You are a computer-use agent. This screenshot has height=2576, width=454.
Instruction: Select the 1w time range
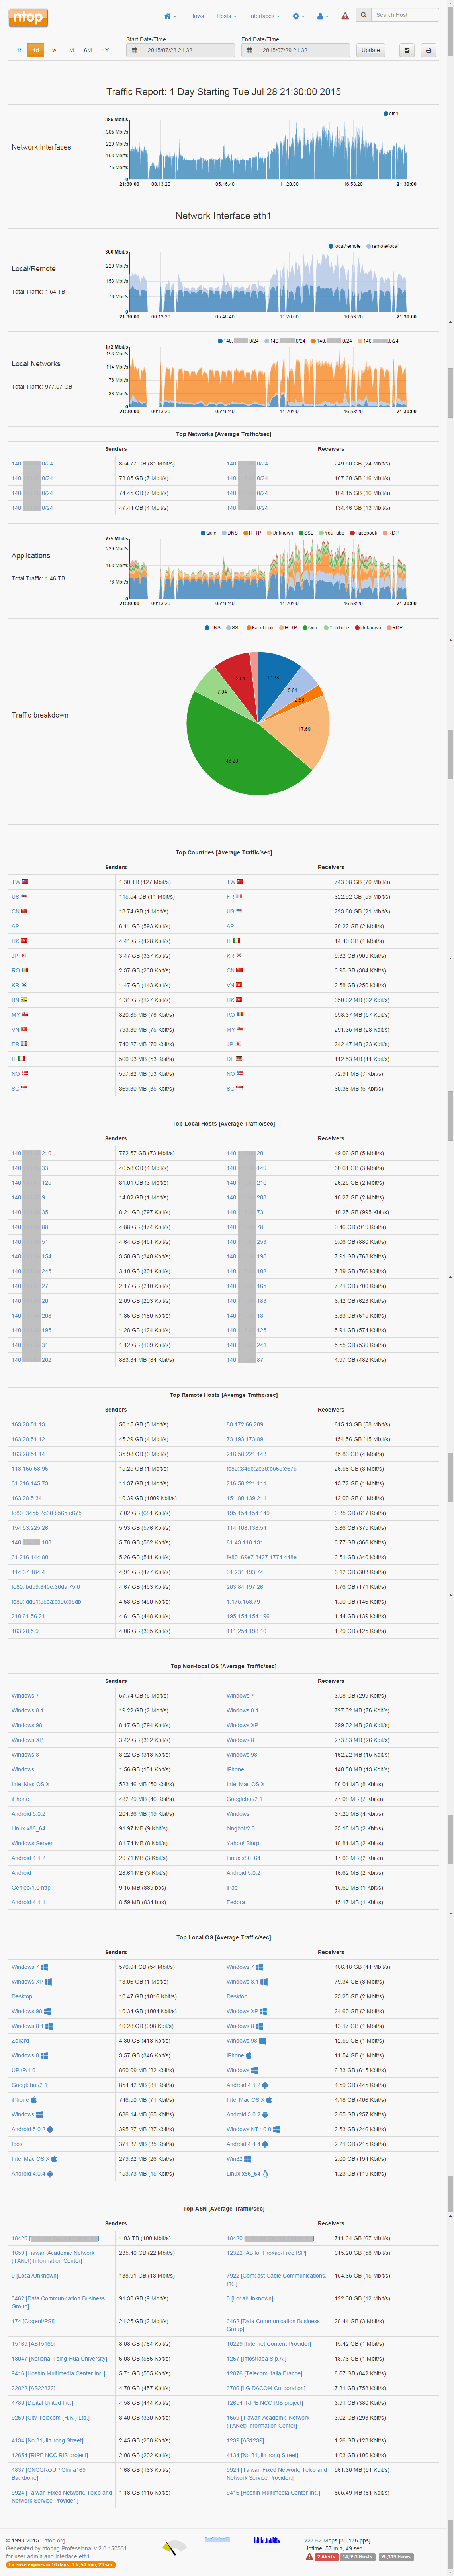[x=53, y=50]
